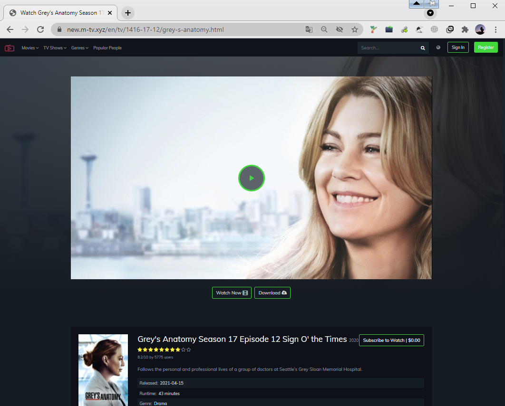Go back to the previous page
Image resolution: width=505 pixels, height=406 pixels.
click(x=10, y=29)
